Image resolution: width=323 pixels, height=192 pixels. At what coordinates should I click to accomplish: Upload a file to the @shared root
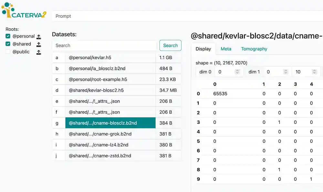[x=39, y=44]
